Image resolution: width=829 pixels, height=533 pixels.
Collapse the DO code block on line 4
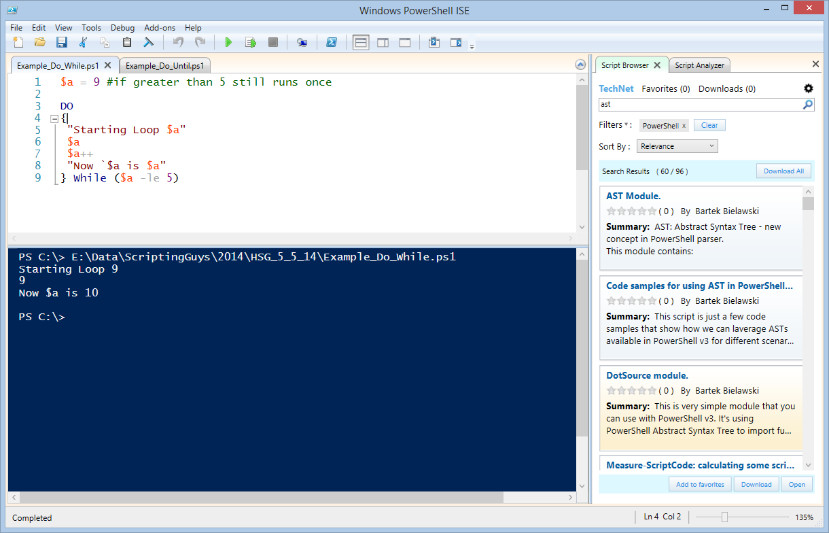click(x=54, y=118)
